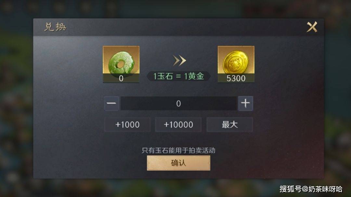The height and width of the screenshot is (197, 351).
Task: Add 10000 with the +10000 button
Action: [x=178, y=124]
